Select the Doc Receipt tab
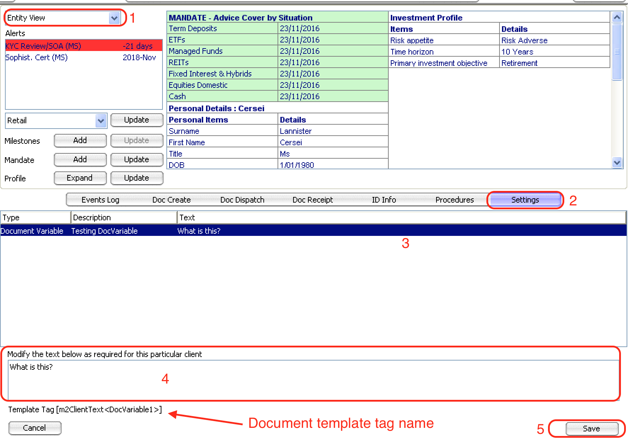Image resolution: width=628 pixels, height=442 pixels. pyautogui.click(x=313, y=200)
